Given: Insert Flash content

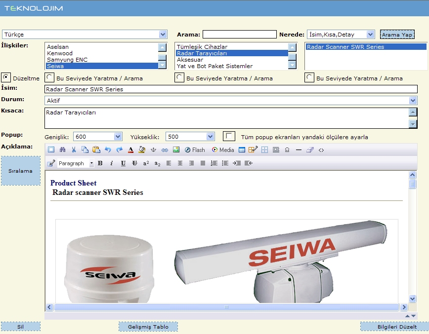Looking at the screenshot, I should pos(195,149).
